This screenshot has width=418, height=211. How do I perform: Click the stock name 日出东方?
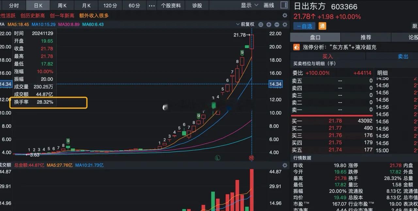309,7
